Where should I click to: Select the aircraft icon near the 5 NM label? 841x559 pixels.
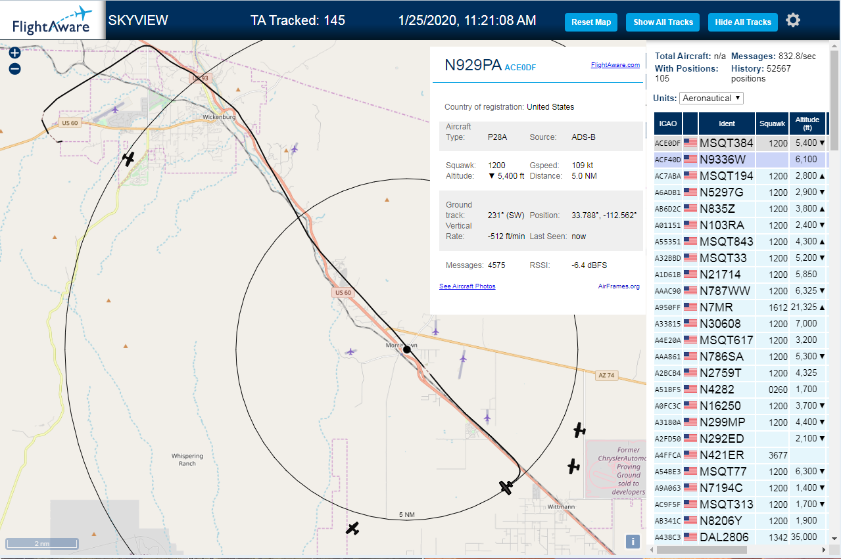coord(353,528)
